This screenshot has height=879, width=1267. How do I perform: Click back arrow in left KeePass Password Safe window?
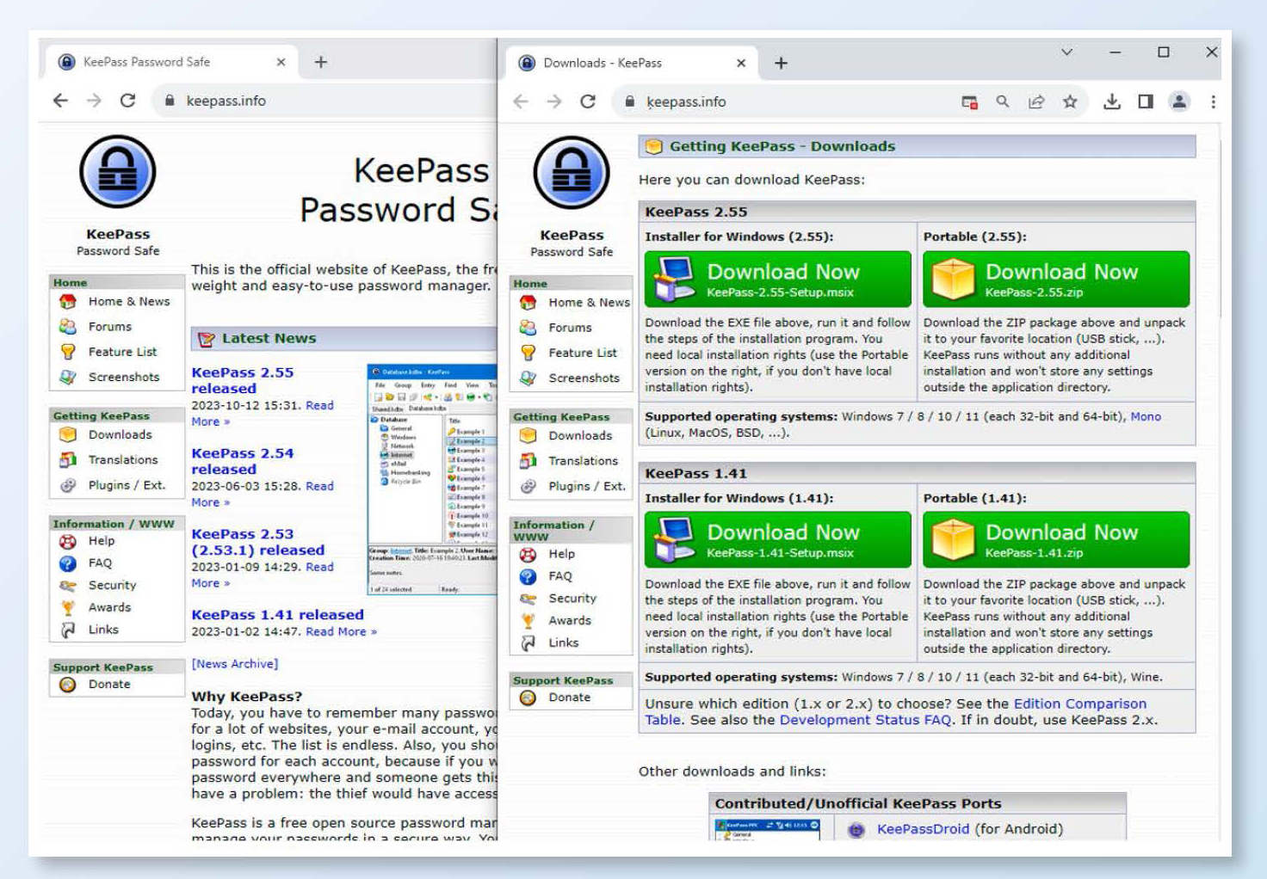click(x=60, y=101)
